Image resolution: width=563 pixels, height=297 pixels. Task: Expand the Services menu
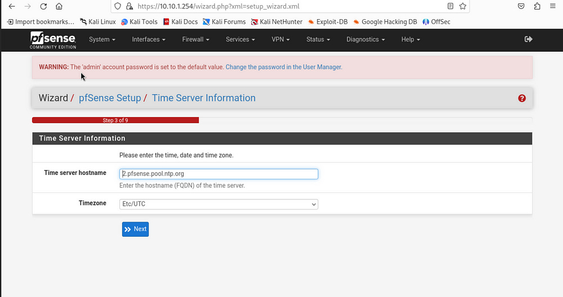click(240, 39)
